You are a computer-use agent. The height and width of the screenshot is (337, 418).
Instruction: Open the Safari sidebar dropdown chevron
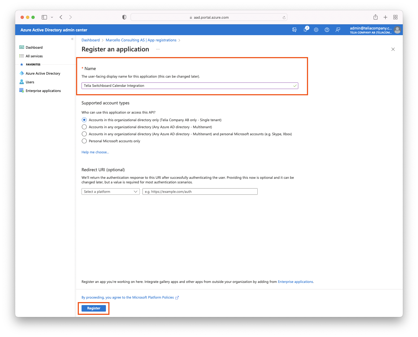pos(52,17)
